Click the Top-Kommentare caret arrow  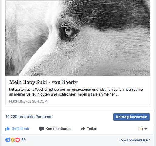(x=149, y=139)
